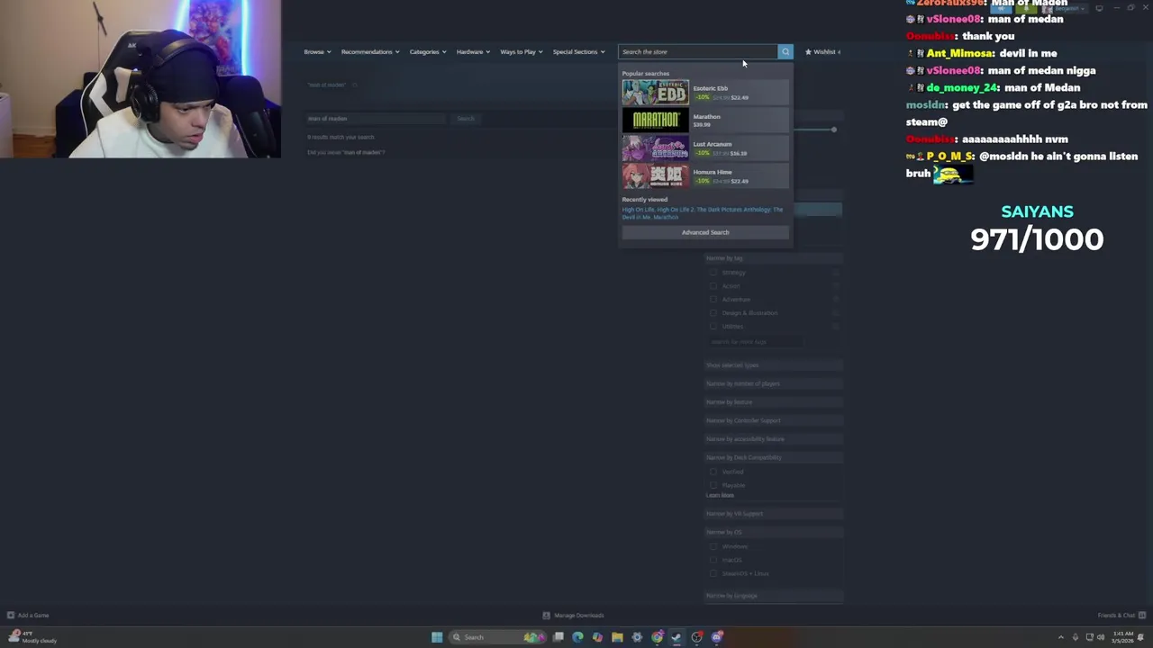Collapse Narrow by OS section

point(774,532)
